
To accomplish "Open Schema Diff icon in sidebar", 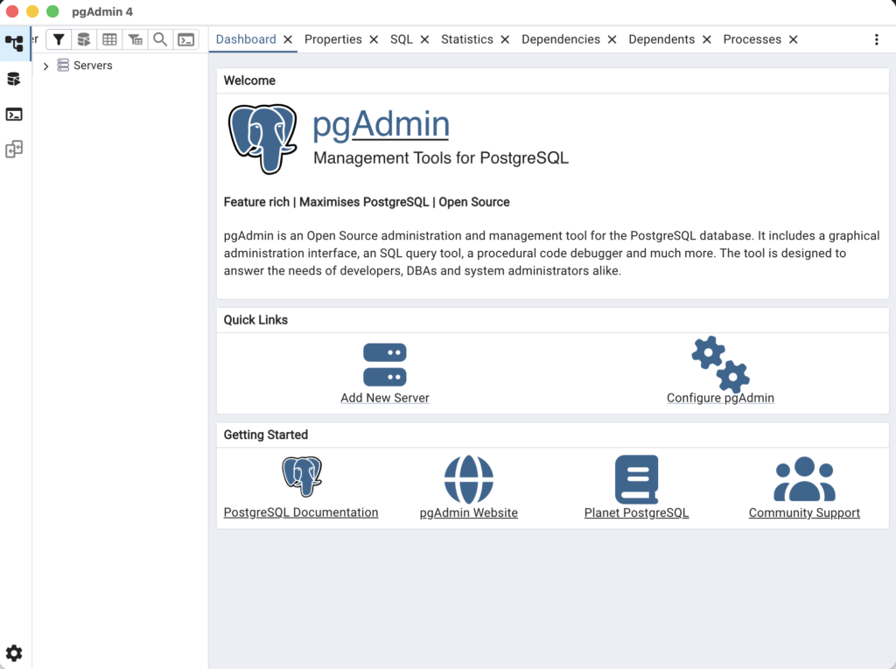I will (14, 150).
